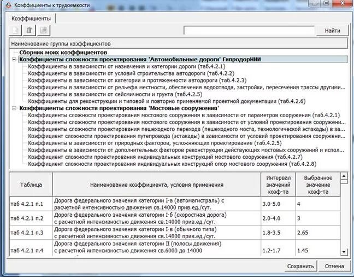Viewport: 354px width, 277px height.
Task: Cancel with the Отмена button
Action: point(334,266)
